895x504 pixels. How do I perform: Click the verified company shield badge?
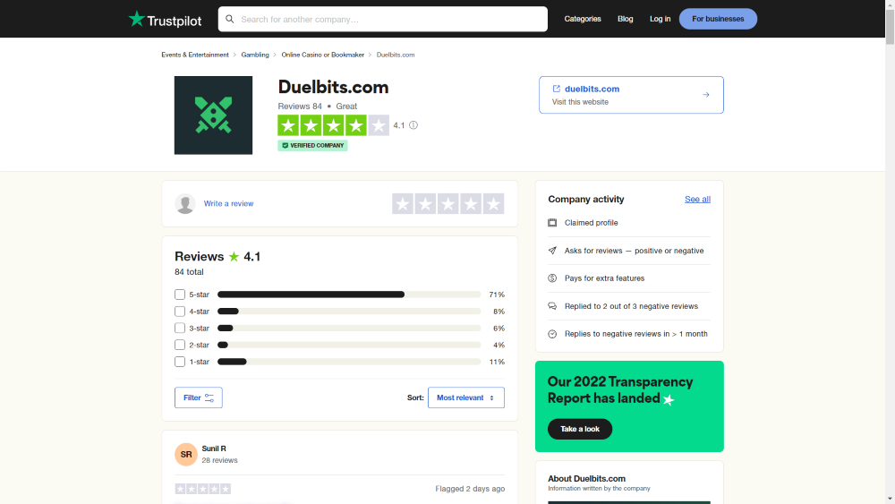pos(312,146)
